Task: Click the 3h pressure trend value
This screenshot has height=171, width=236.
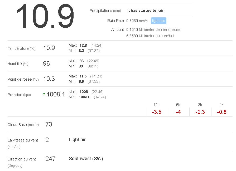Action: click(x=200, y=112)
